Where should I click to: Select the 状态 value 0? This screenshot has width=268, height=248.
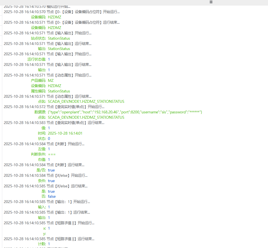click(x=49, y=139)
